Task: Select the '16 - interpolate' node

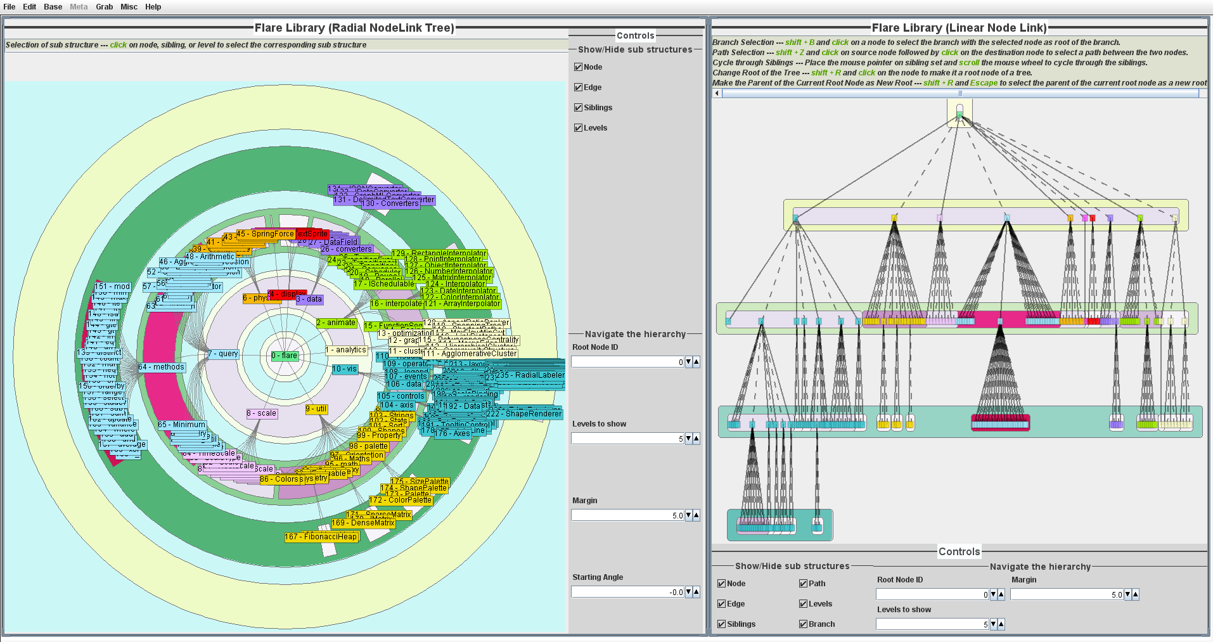Action: [x=396, y=304]
